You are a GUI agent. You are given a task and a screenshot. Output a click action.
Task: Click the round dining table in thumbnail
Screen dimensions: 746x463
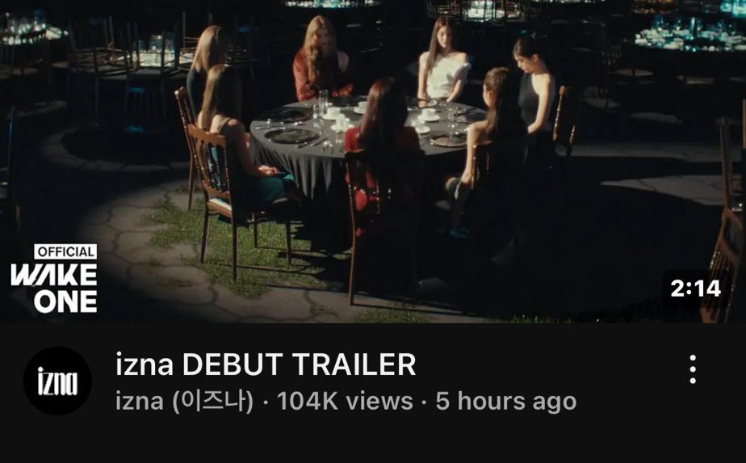367,138
